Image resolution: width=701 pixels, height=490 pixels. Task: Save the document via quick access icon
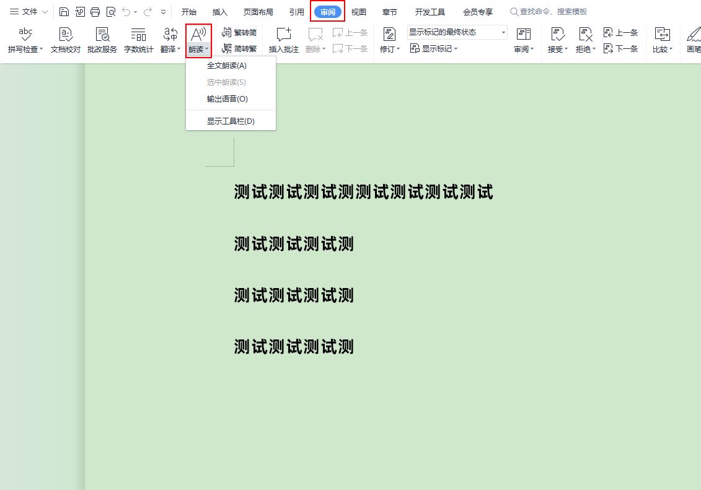tap(64, 11)
